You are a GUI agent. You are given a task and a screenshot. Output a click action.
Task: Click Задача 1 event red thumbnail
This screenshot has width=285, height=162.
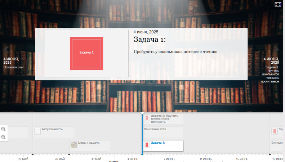[147, 145]
